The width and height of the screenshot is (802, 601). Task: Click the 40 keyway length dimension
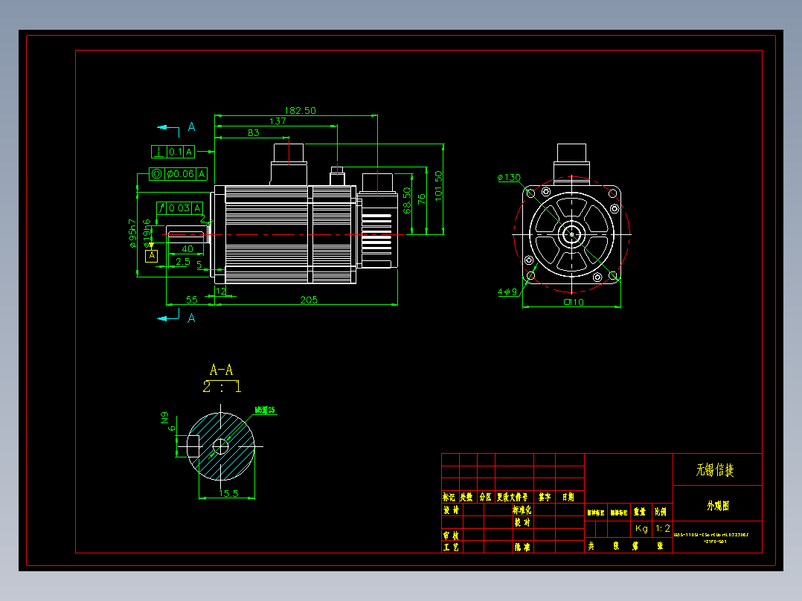pos(187,249)
